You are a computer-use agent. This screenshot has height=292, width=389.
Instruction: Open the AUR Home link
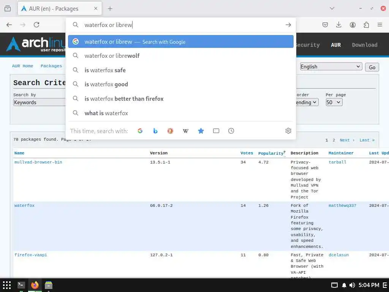click(22, 66)
